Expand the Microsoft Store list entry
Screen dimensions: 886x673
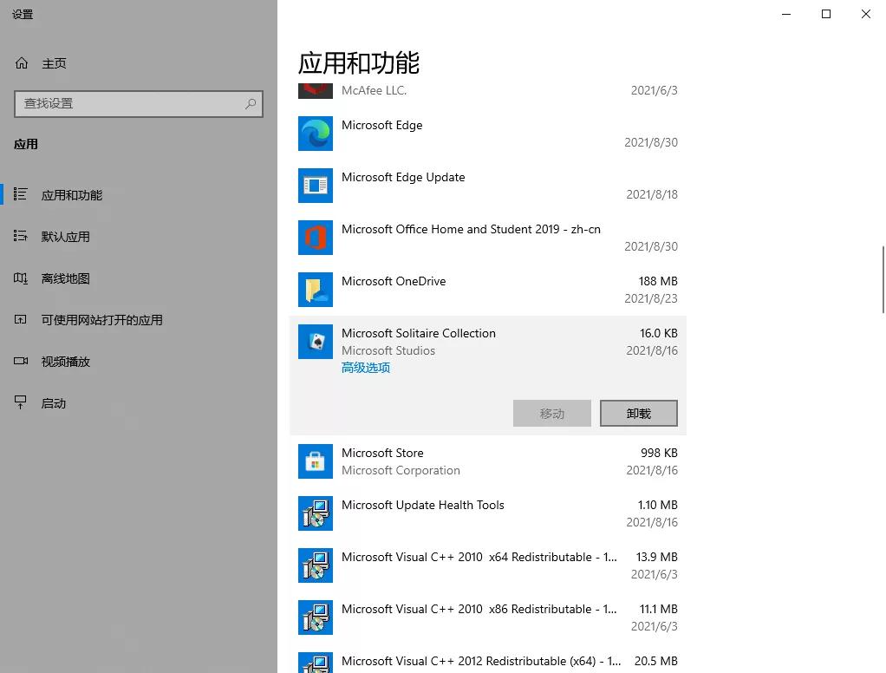point(485,461)
